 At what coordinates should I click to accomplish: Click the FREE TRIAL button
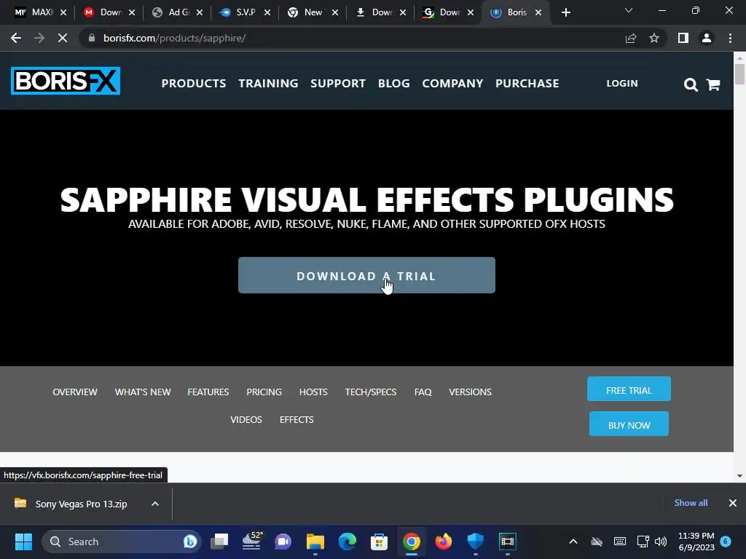629,389
